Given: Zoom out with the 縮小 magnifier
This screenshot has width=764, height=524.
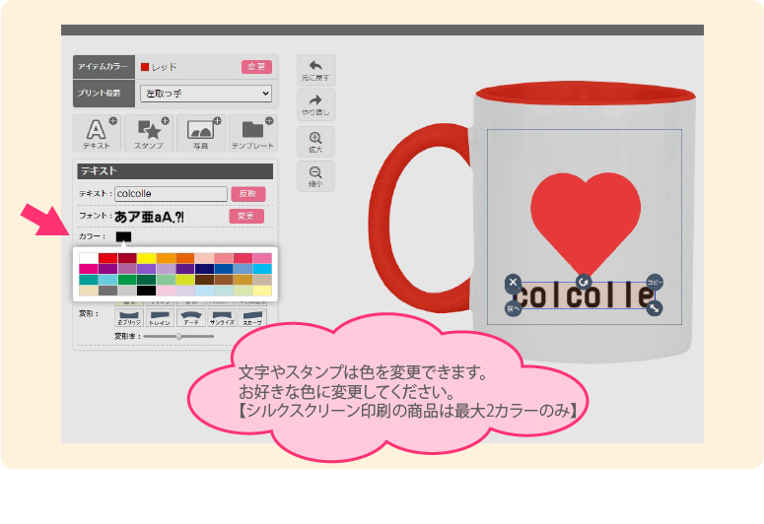Looking at the screenshot, I should tap(315, 175).
